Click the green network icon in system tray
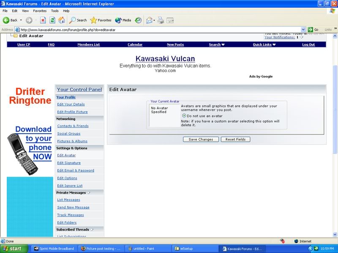Viewport: 338px width, 253px height. pos(316,249)
